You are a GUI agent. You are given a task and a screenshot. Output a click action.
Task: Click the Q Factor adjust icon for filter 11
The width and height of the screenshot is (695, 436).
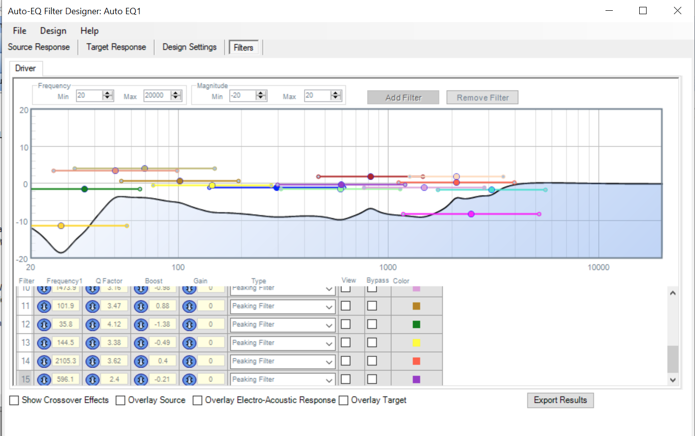92,306
